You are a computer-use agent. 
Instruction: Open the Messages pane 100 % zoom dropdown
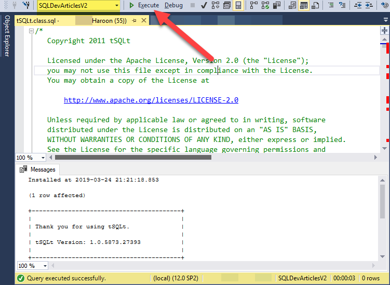[45, 266]
